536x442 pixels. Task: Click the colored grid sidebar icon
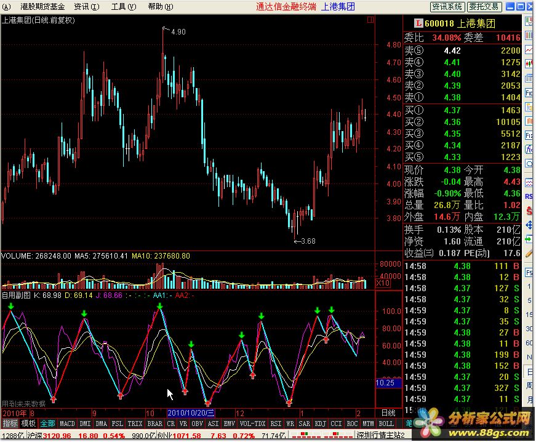tap(529, 36)
